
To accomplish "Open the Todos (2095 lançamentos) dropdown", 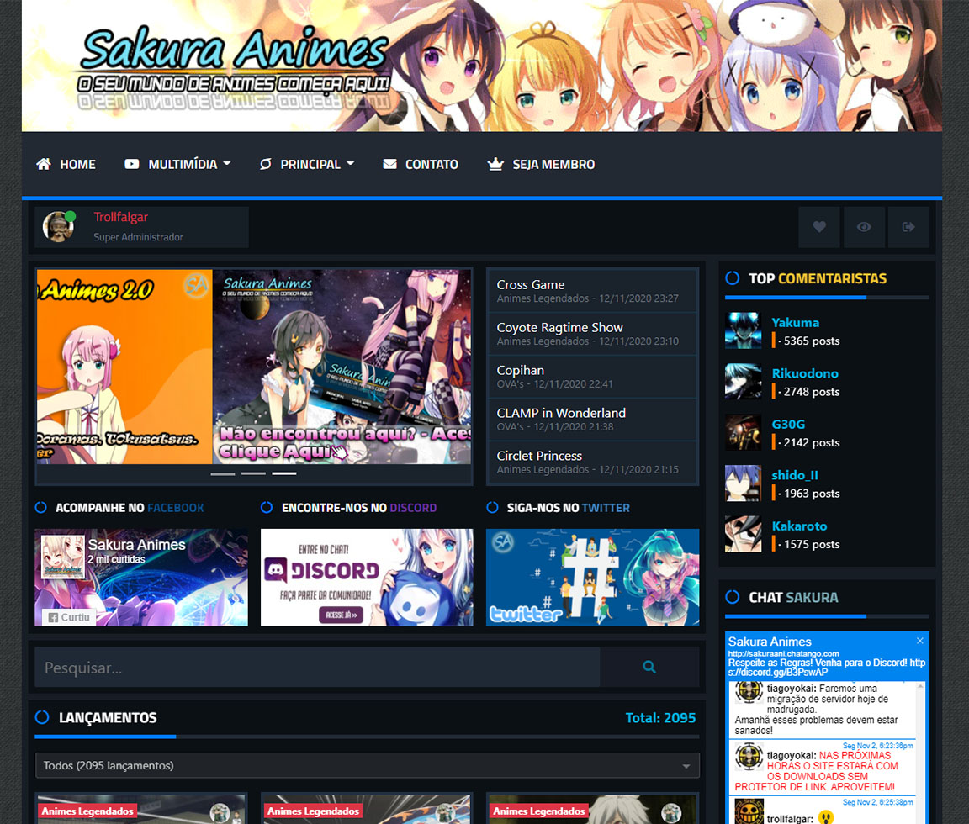I will [x=368, y=765].
